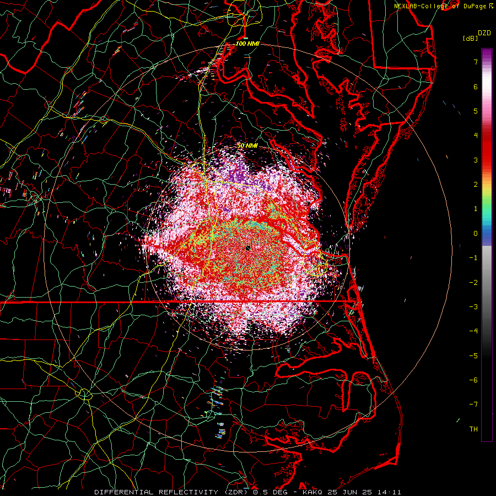Viewport: 496px width, 496px height.
Task: Click the 0 value on the scale
Action: click(x=476, y=234)
